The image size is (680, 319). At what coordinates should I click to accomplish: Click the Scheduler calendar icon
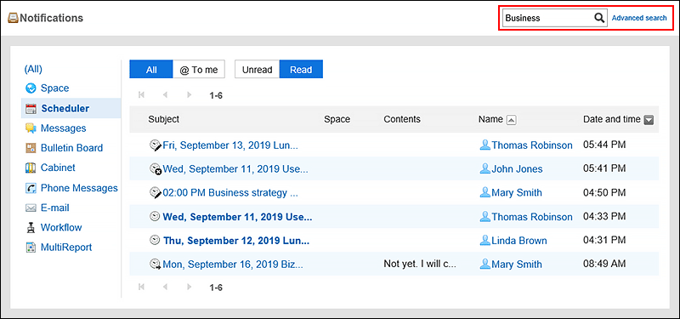31,109
